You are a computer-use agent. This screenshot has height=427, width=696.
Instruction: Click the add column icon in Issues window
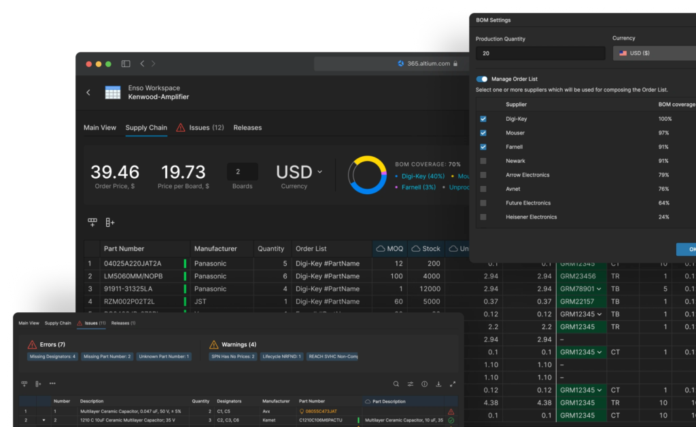pos(38,384)
